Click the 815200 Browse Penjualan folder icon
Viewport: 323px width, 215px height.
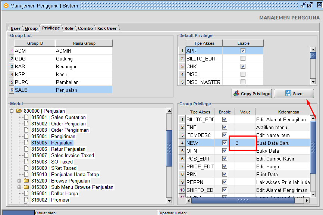(26, 181)
